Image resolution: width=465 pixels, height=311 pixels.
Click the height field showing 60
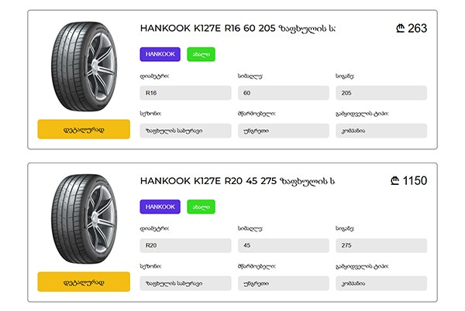tap(284, 93)
